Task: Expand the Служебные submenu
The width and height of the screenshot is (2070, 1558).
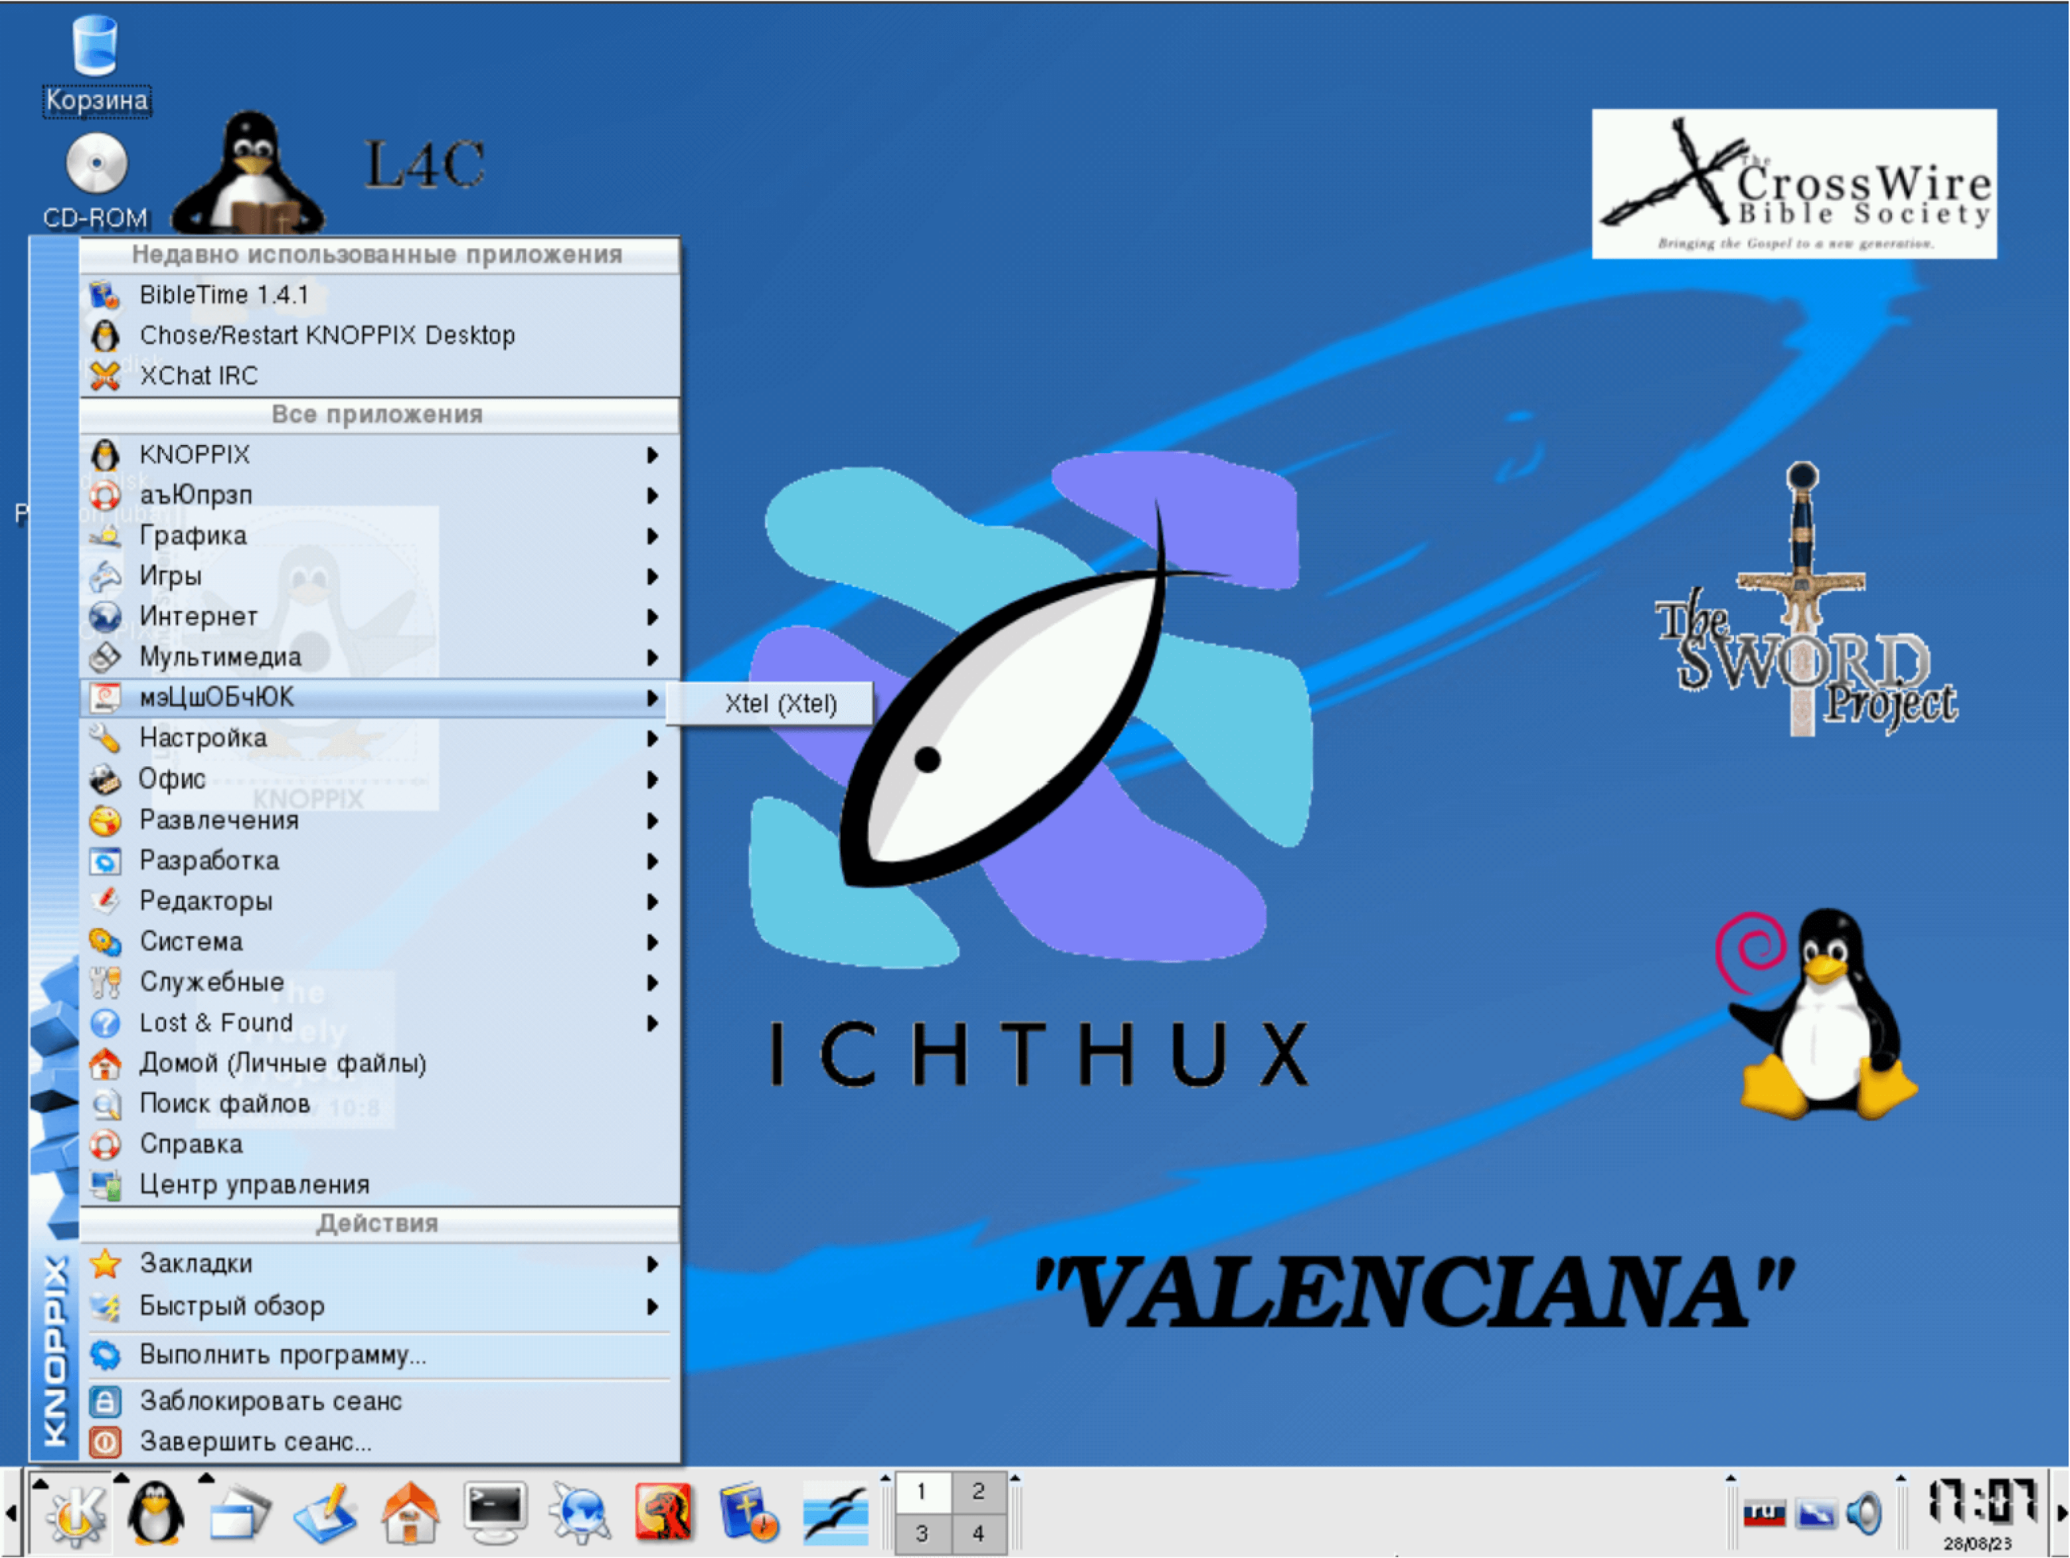Action: [380, 983]
